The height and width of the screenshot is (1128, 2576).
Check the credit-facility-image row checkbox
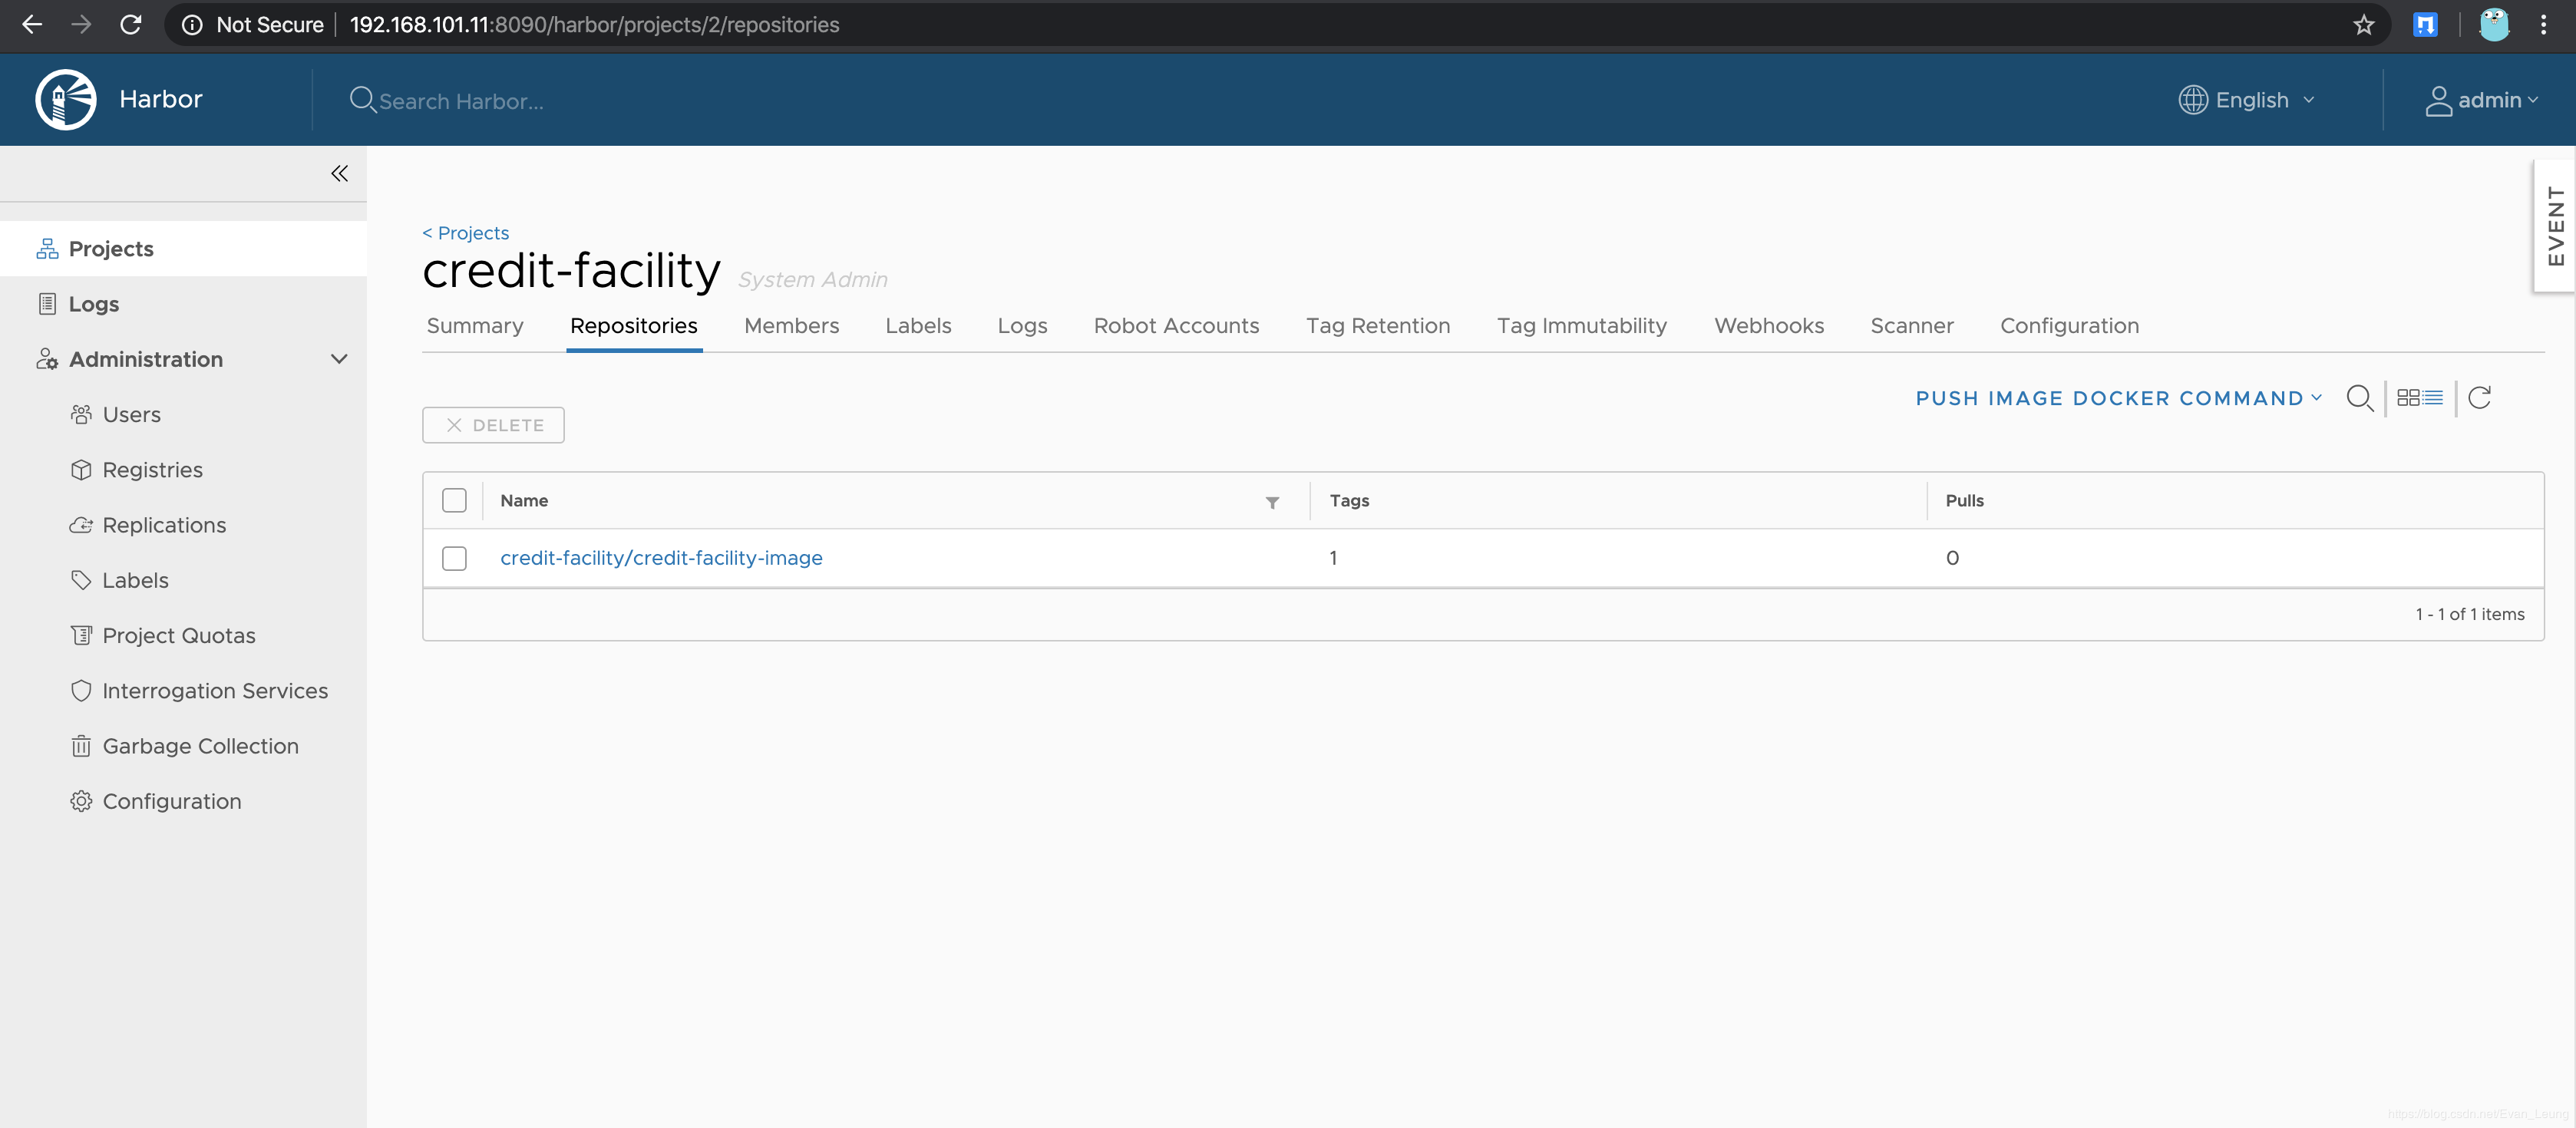point(454,558)
